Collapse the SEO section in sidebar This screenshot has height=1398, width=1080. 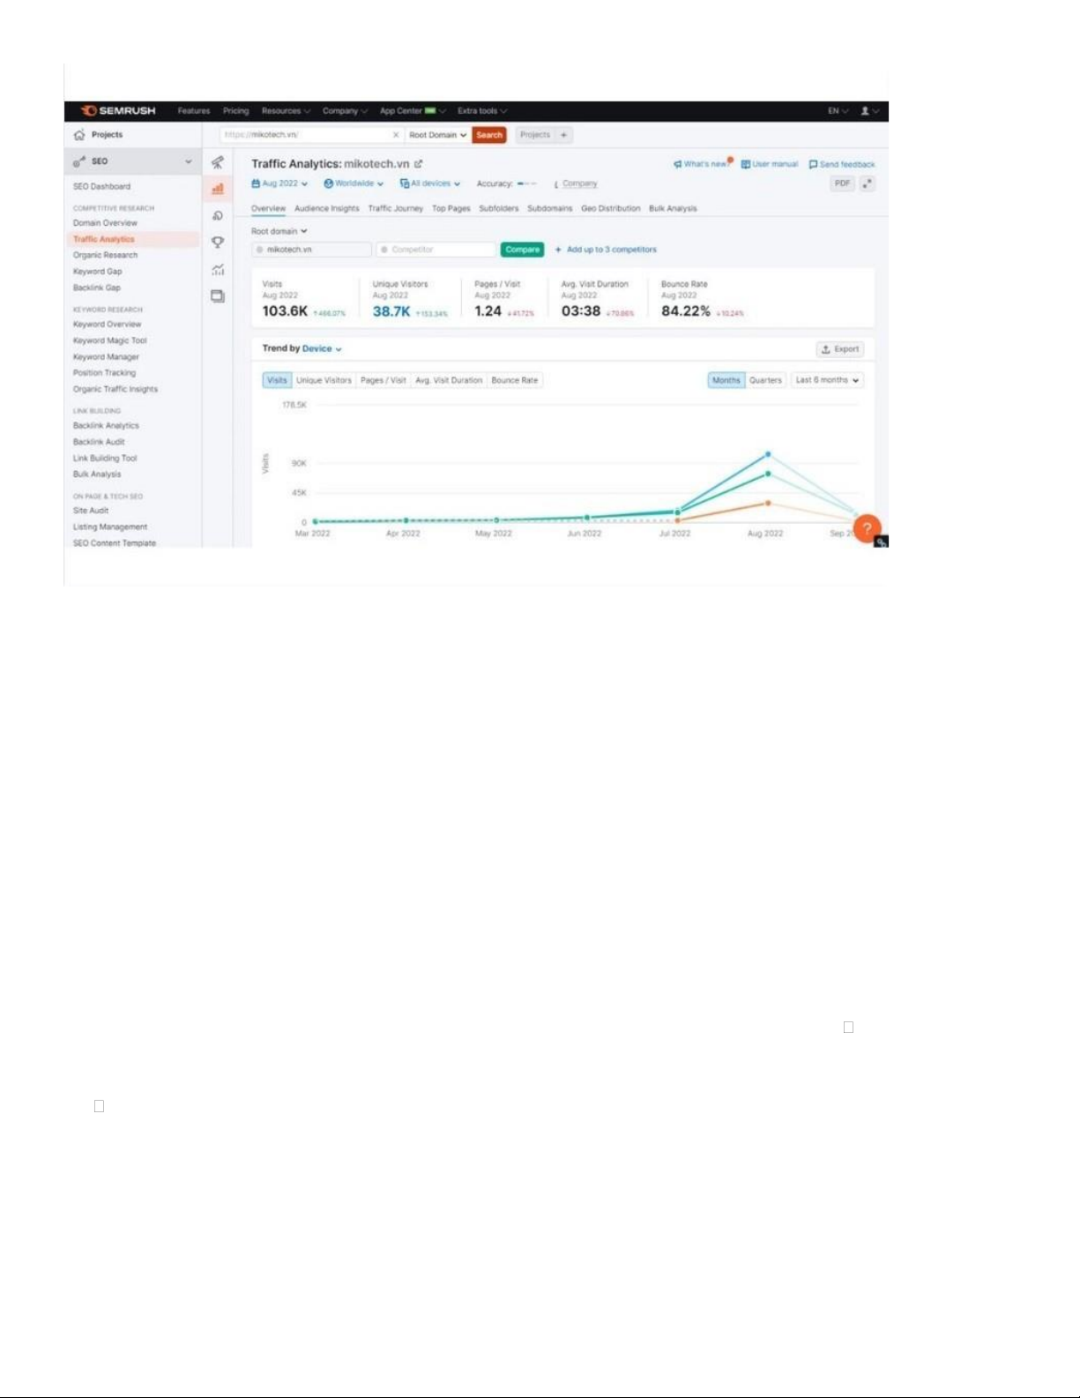[188, 161]
